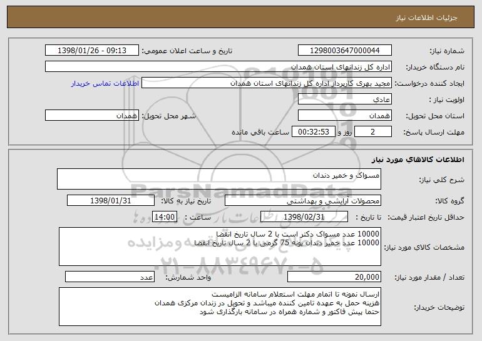The height and width of the screenshot is (341, 482).
Task: Click the label گروه کالا
Action: 449,201
